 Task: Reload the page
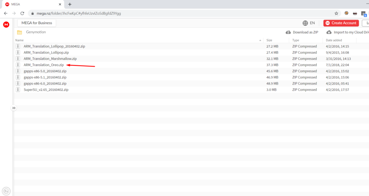click(22, 13)
